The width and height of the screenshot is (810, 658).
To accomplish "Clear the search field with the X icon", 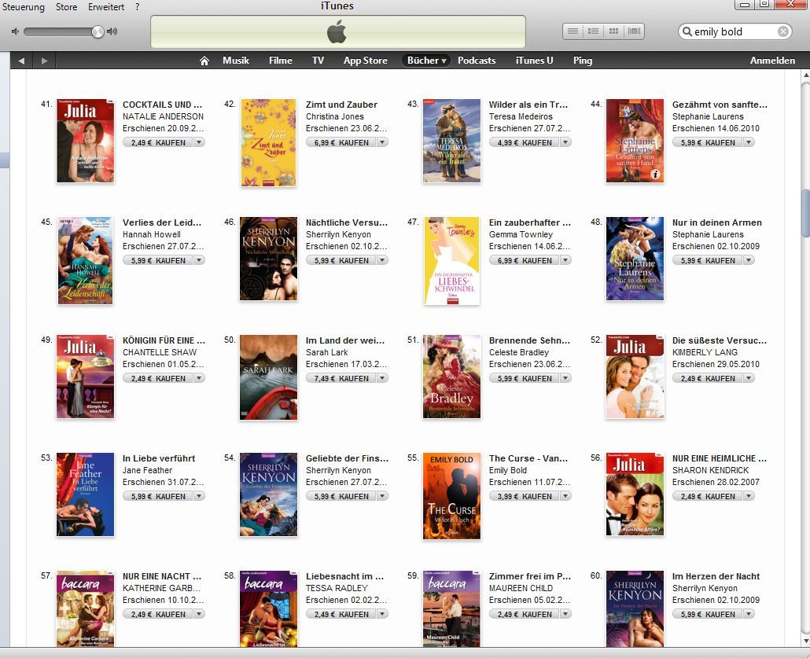I will click(783, 31).
